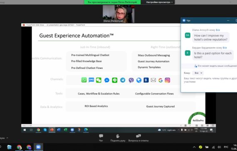Image resolution: width=237 pixels, height=151 pixels.
Task: Go to previous slide arrow in slideshow
Action: coord(181,126)
